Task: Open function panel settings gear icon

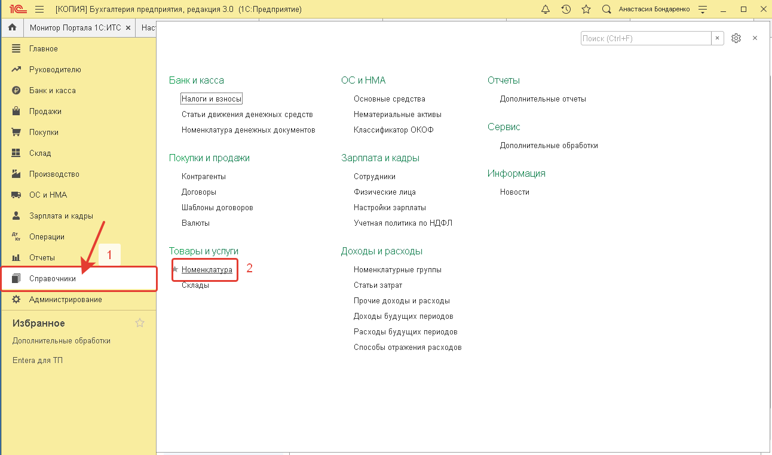Action: coord(736,38)
